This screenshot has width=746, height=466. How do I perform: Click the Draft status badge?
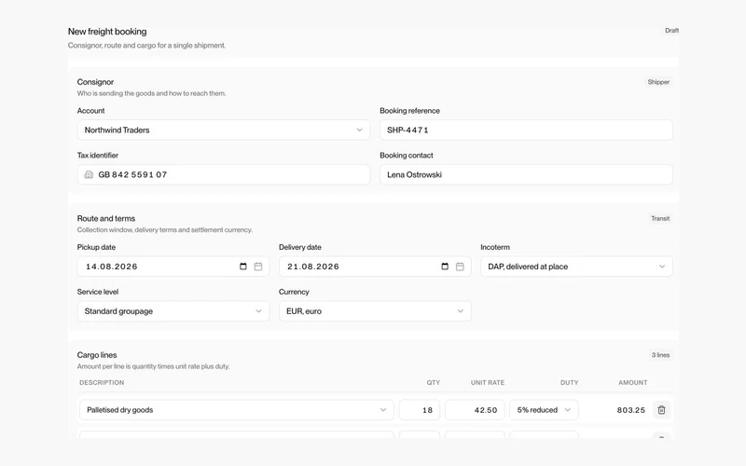tap(671, 31)
